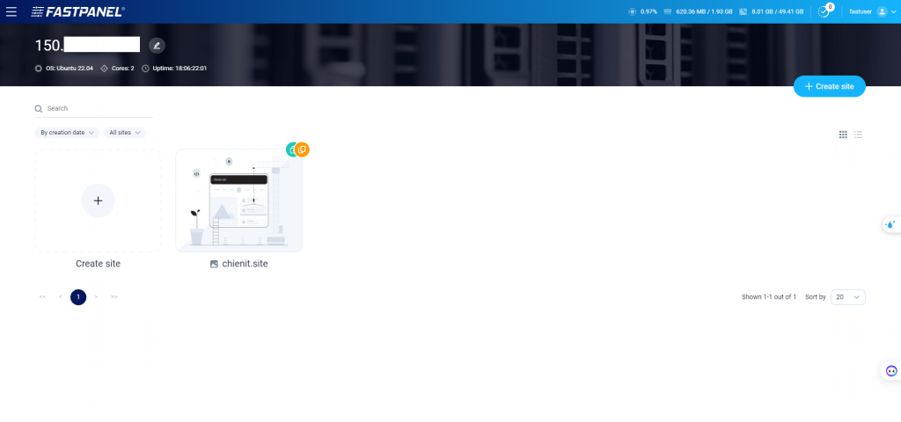
Task: Click the RAM usage icon
Action: pyautogui.click(x=668, y=11)
